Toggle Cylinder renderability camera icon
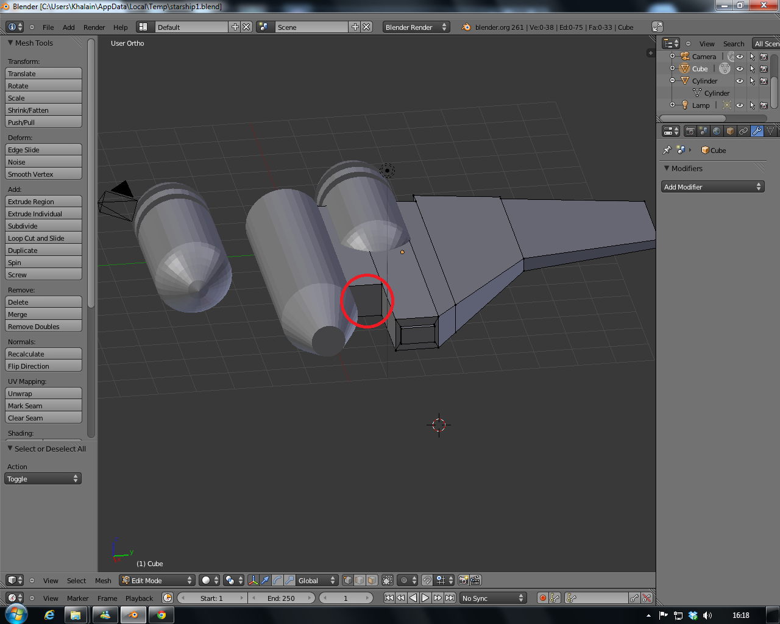 (x=764, y=80)
